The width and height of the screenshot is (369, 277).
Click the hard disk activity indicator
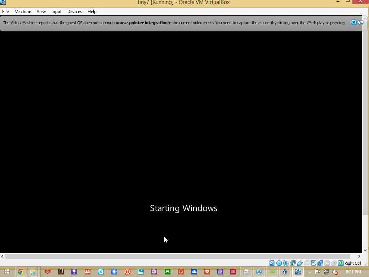tap(272, 263)
